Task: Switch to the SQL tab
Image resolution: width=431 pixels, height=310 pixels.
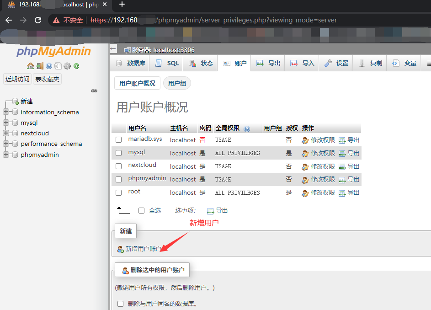Action: pos(167,63)
